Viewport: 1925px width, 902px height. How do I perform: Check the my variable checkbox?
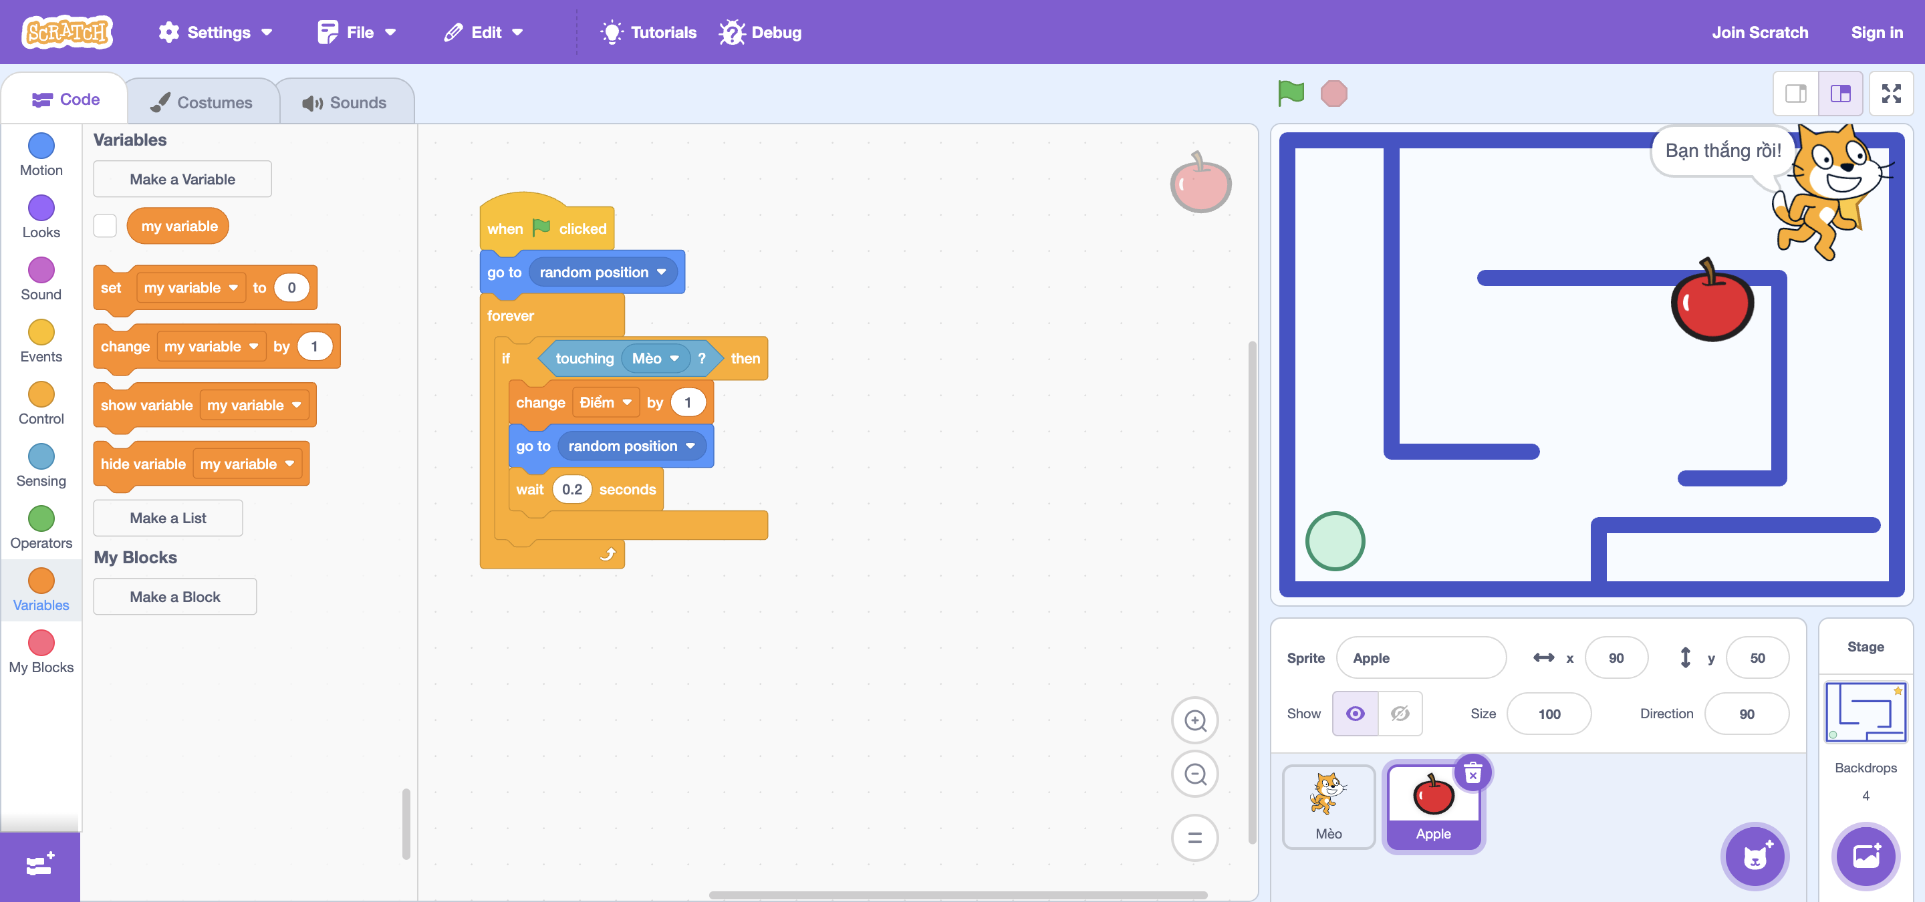[106, 226]
